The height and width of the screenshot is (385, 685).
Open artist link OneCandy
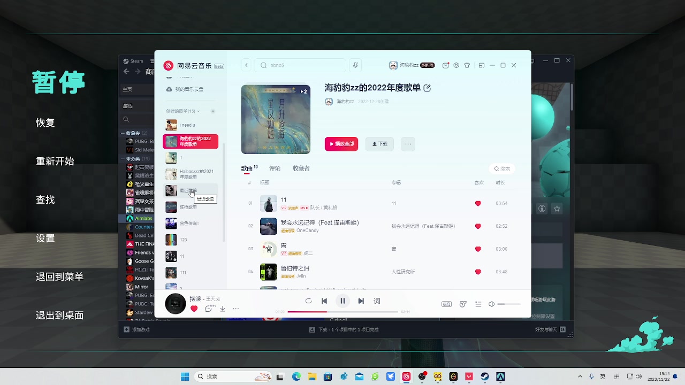[308, 230]
